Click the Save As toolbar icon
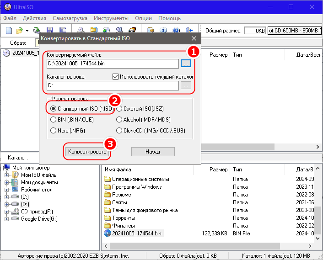The width and height of the screenshot is (323, 260). (x=63, y=30)
